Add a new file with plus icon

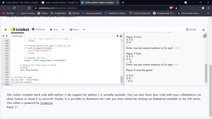tap(118, 36)
